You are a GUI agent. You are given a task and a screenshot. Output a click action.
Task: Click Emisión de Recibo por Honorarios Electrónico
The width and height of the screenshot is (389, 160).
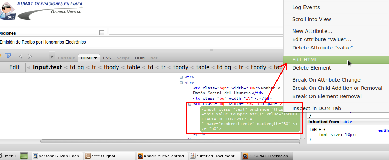point(43,42)
